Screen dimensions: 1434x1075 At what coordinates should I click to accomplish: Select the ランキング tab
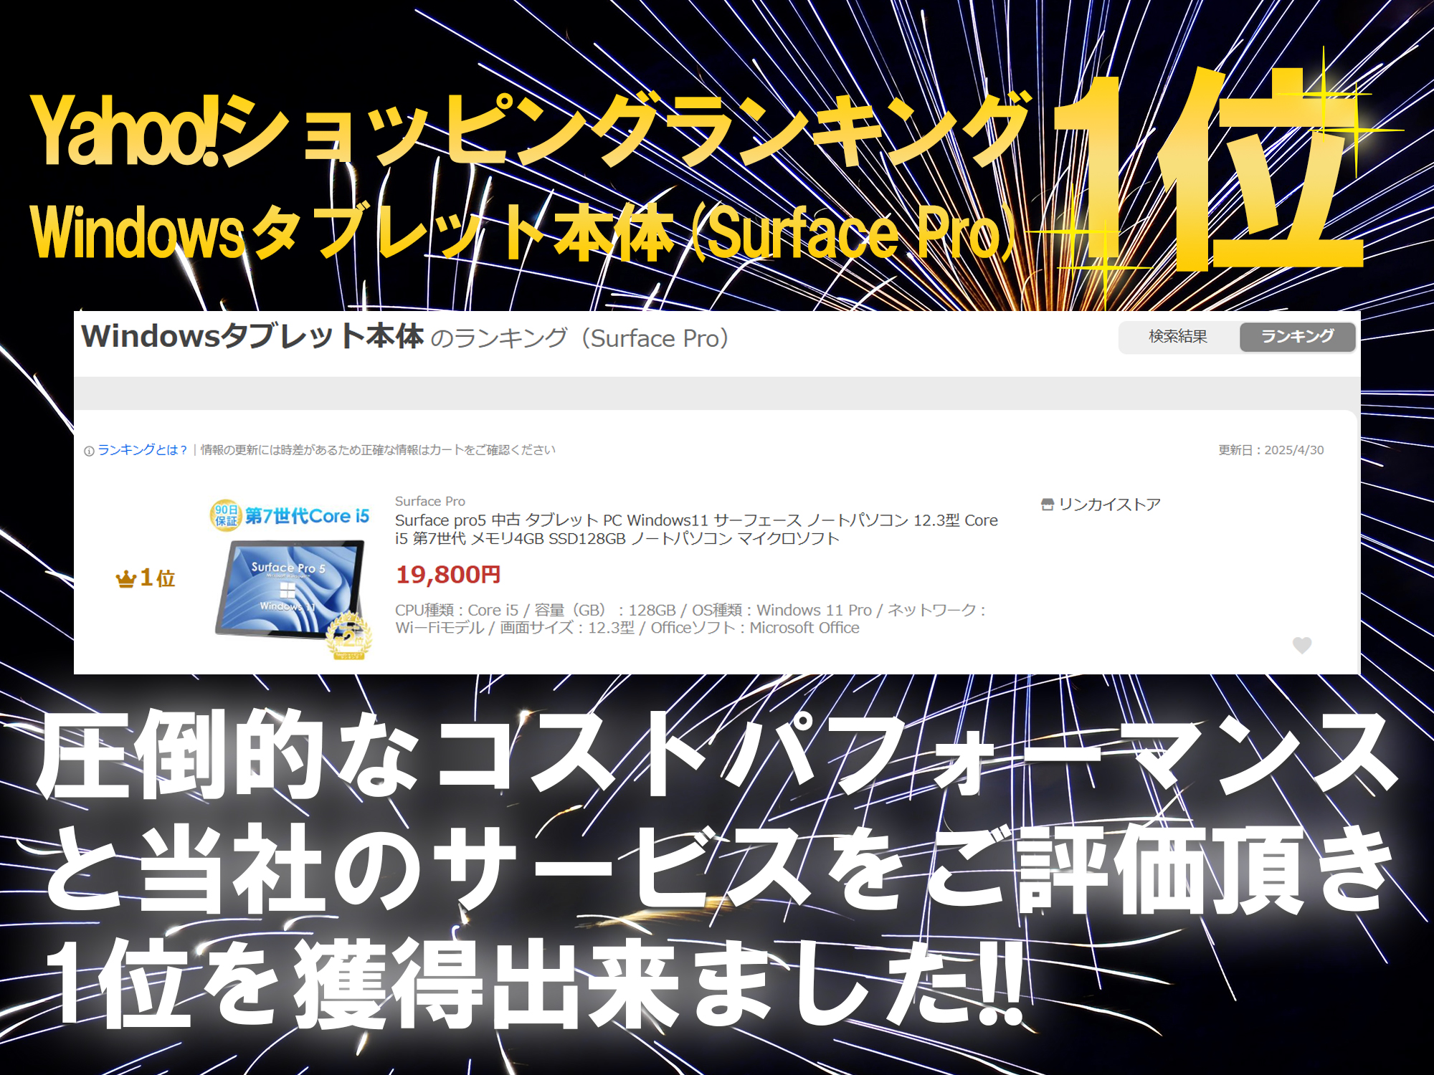pos(1297,336)
